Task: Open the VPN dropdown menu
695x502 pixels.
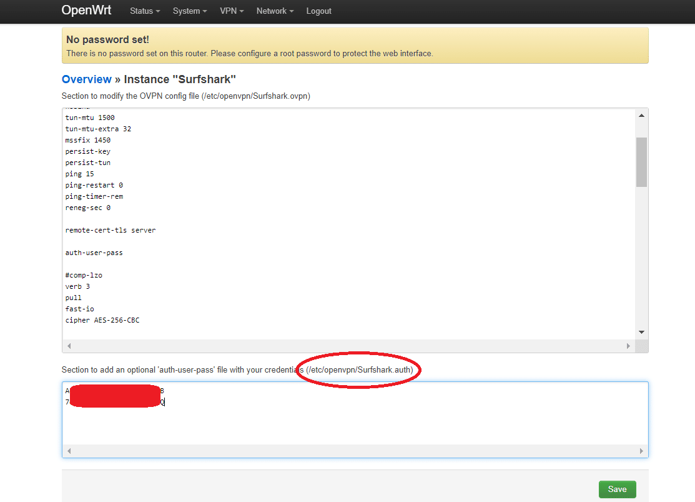Action: tap(231, 11)
